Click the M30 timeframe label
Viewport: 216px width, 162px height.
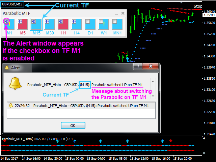[x=50, y=33]
